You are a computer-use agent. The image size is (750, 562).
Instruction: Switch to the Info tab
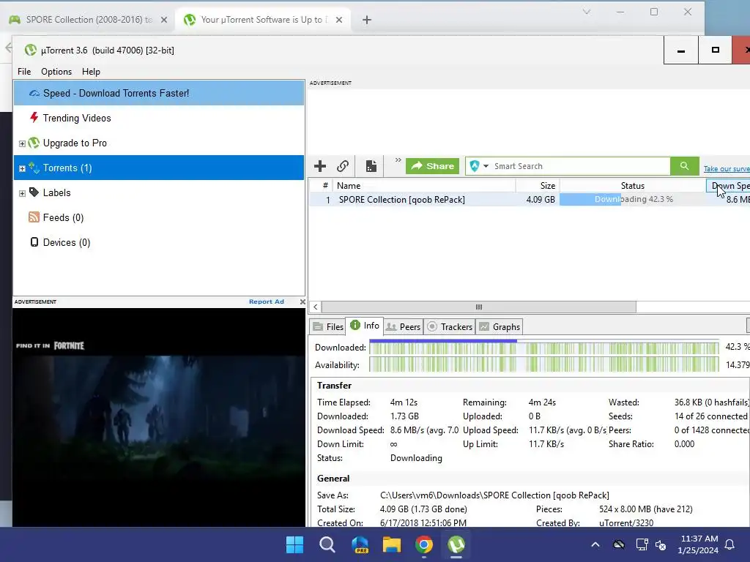pos(365,326)
